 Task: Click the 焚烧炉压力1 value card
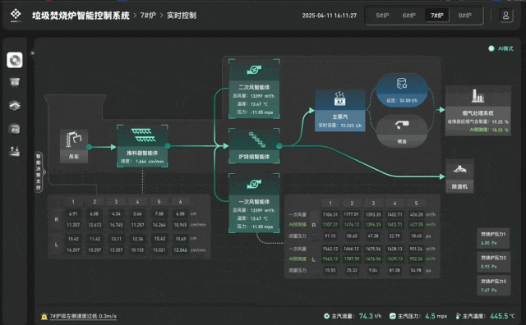493,239
